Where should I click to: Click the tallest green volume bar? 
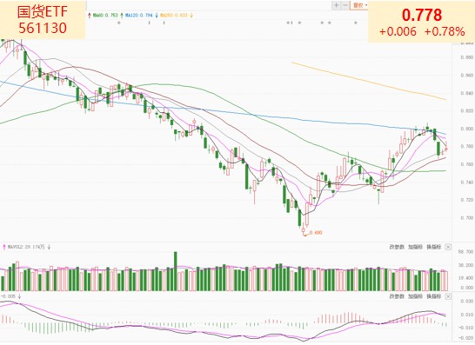176,271
